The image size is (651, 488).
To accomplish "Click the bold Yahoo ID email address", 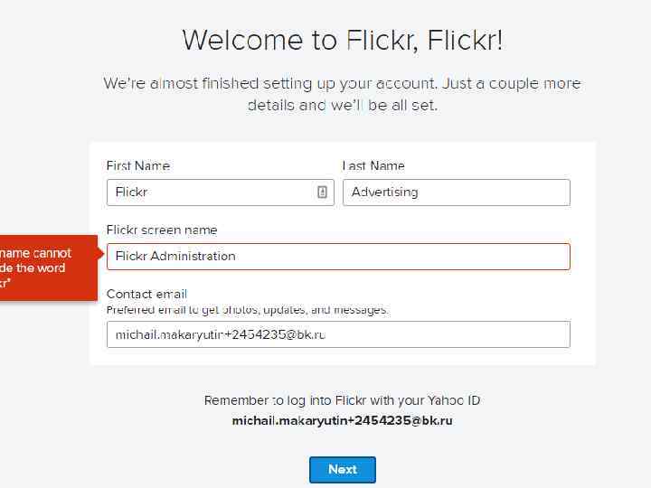I will click(342, 421).
